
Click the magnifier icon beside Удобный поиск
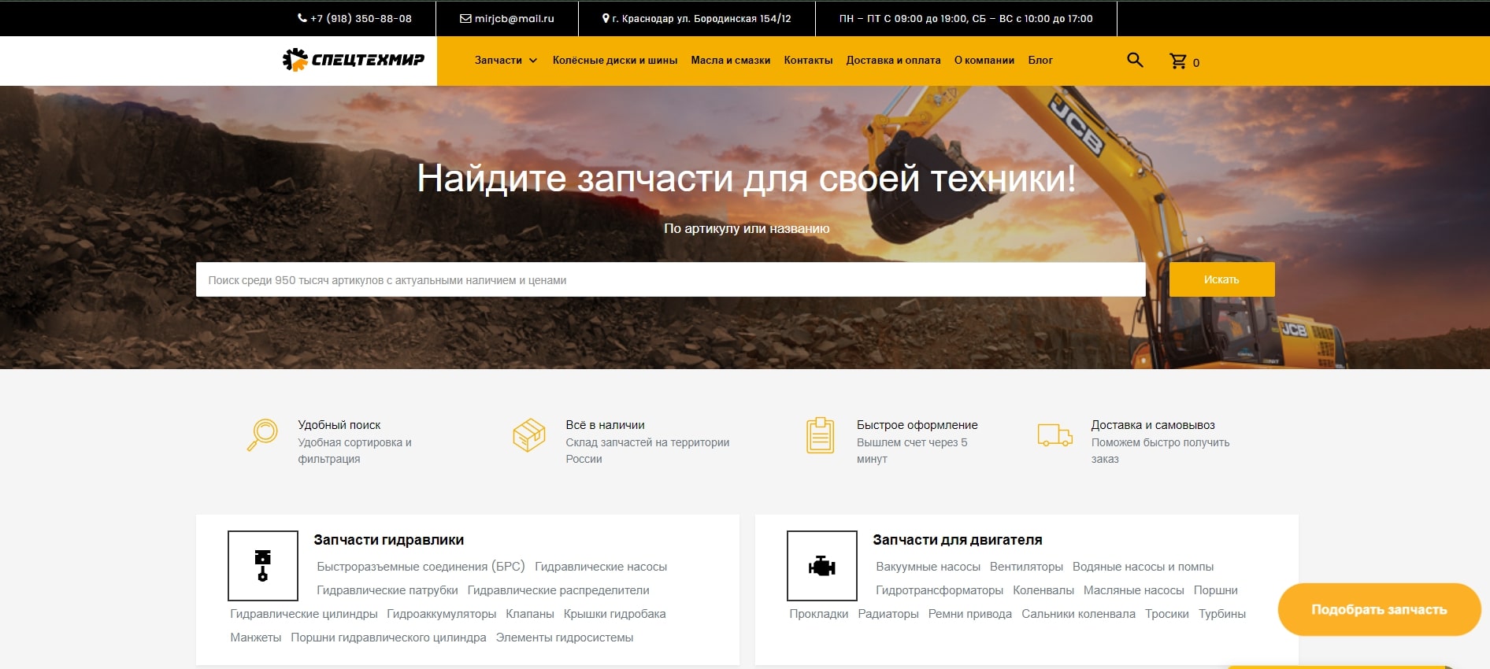pos(262,434)
